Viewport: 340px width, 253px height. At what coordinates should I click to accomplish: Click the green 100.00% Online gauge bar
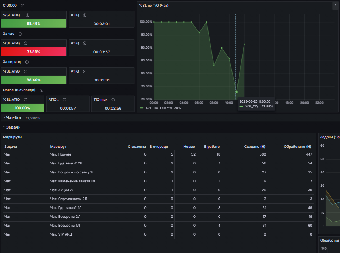(x=22, y=108)
